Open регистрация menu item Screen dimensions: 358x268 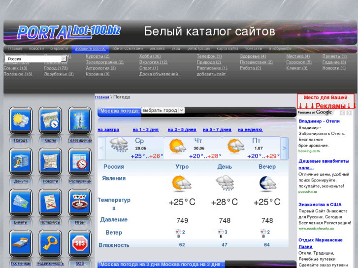[x=198, y=49]
